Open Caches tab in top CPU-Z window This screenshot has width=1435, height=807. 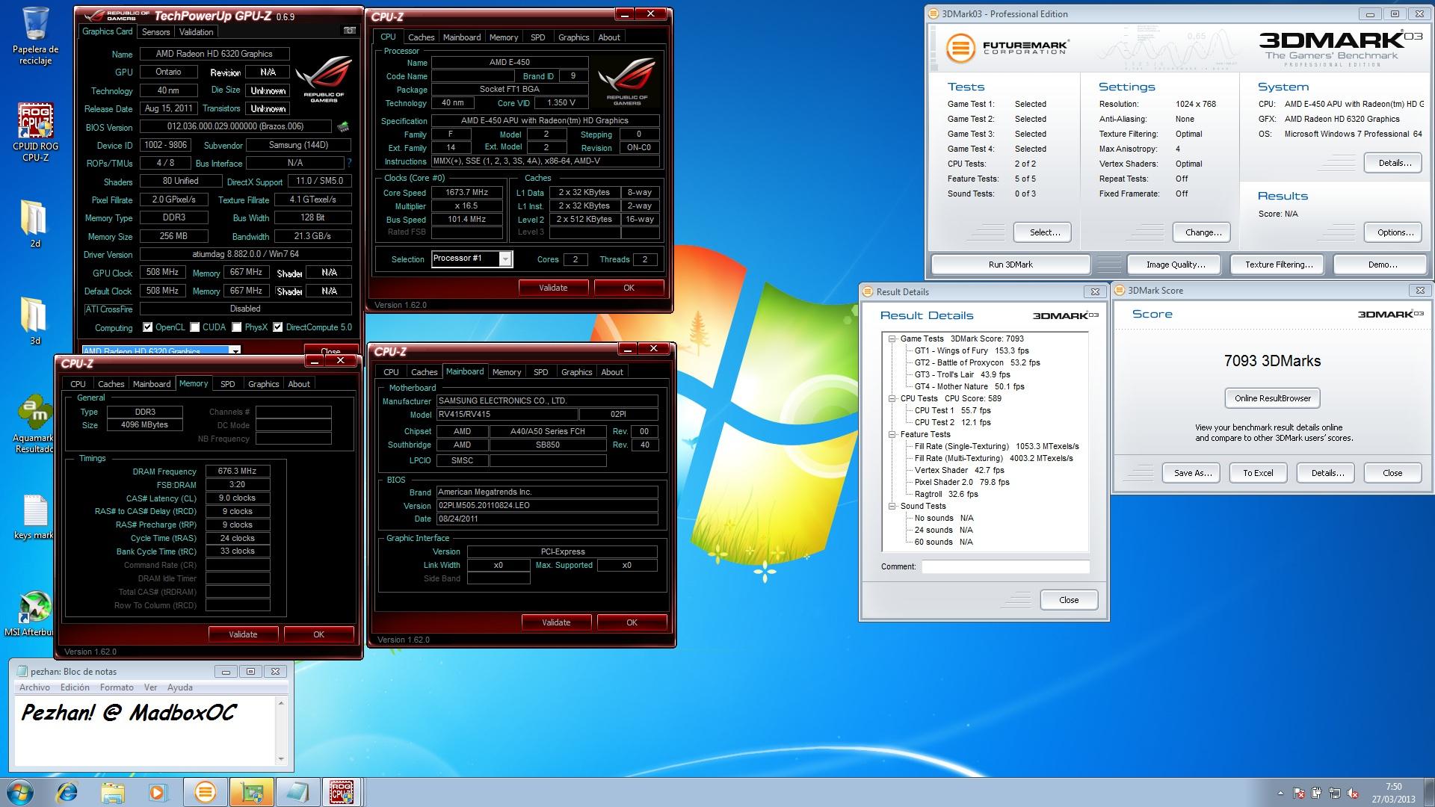(422, 37)
